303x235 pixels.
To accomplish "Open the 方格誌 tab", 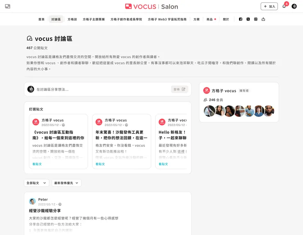I will point(72,19).
